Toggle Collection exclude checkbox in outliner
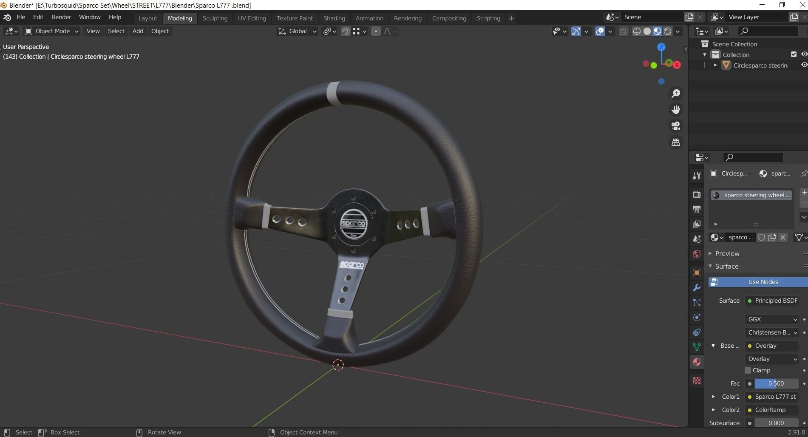Screen dimensions: 808x437 click(x=794, y=54)
